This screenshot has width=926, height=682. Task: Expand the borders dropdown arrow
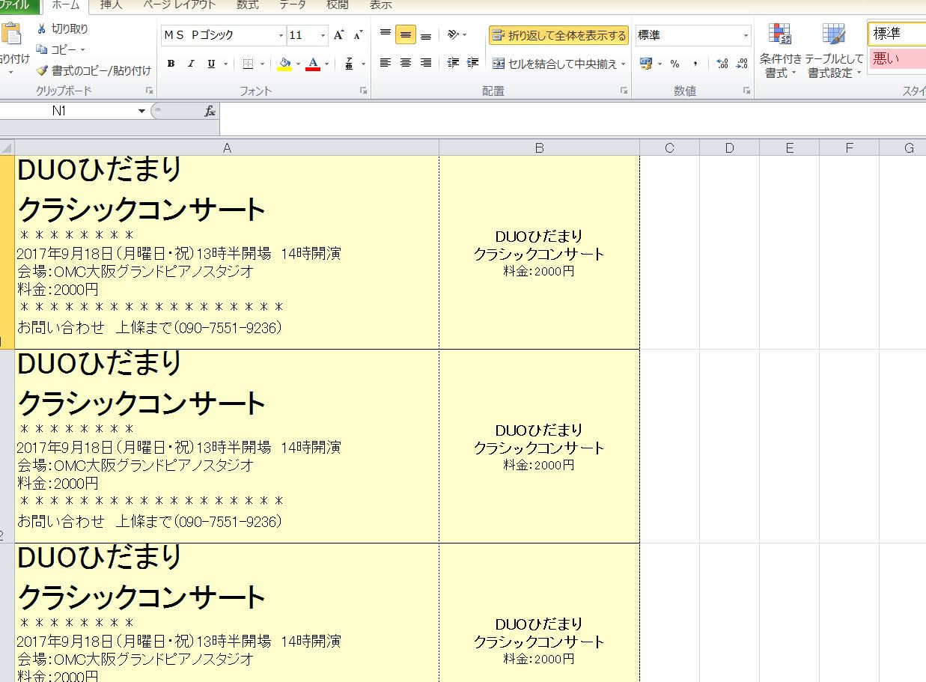click(x=263, y=64)
